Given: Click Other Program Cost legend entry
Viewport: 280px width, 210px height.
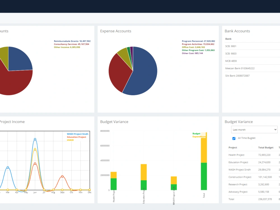Looking at the screenshot, I should (x=198, y=50).
